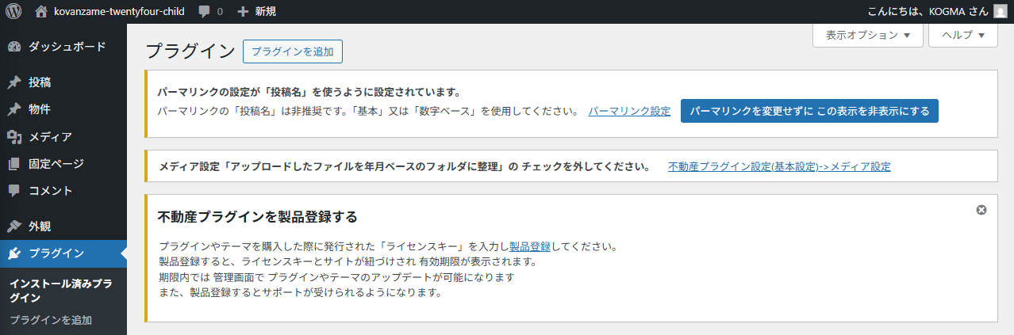Open site home kovanzame-twentyfour-child
This screenshot has width=1014, height=335.
click(x=109, y=12)
